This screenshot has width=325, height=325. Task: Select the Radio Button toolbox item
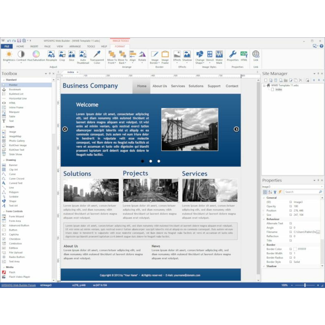click(x=17, y=257)
